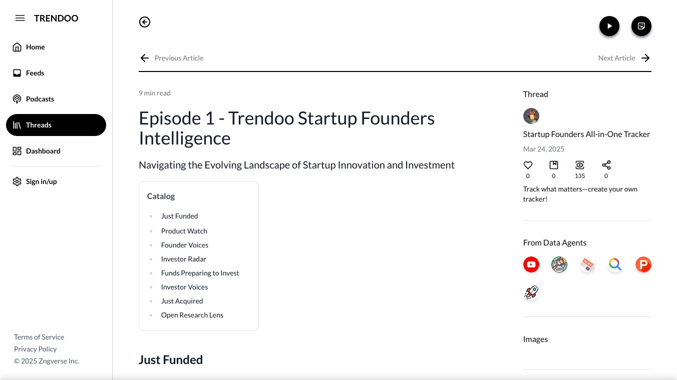Open the Dashboard sidebar item

[43, 151]
